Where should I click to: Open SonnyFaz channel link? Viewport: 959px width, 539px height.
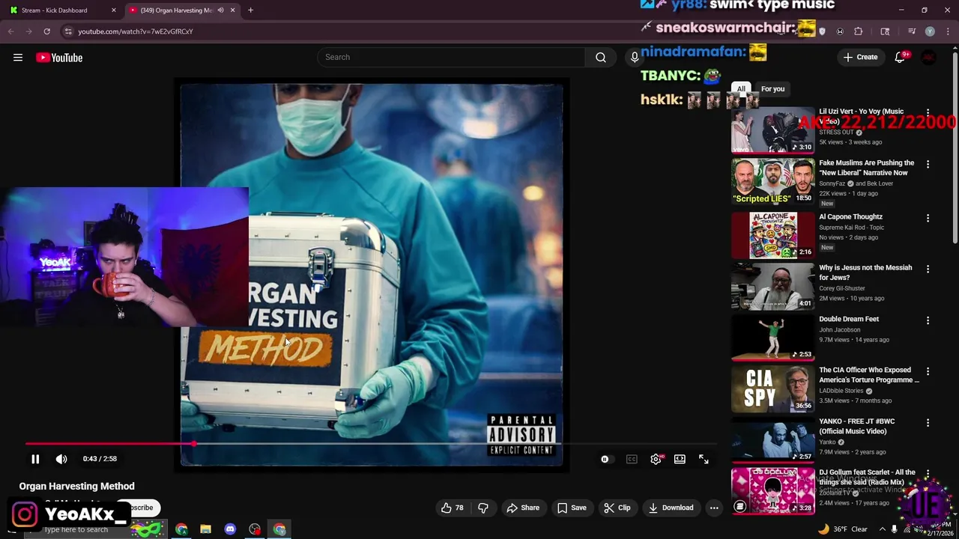(x=832, y=183)
